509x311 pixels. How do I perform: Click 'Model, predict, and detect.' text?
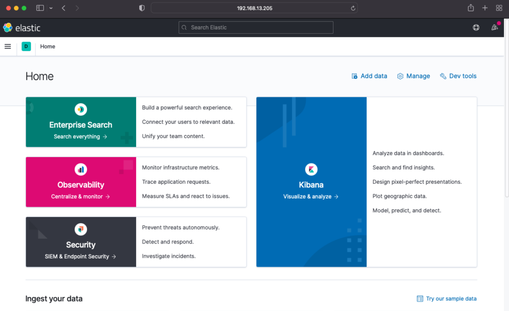(407, 211)
